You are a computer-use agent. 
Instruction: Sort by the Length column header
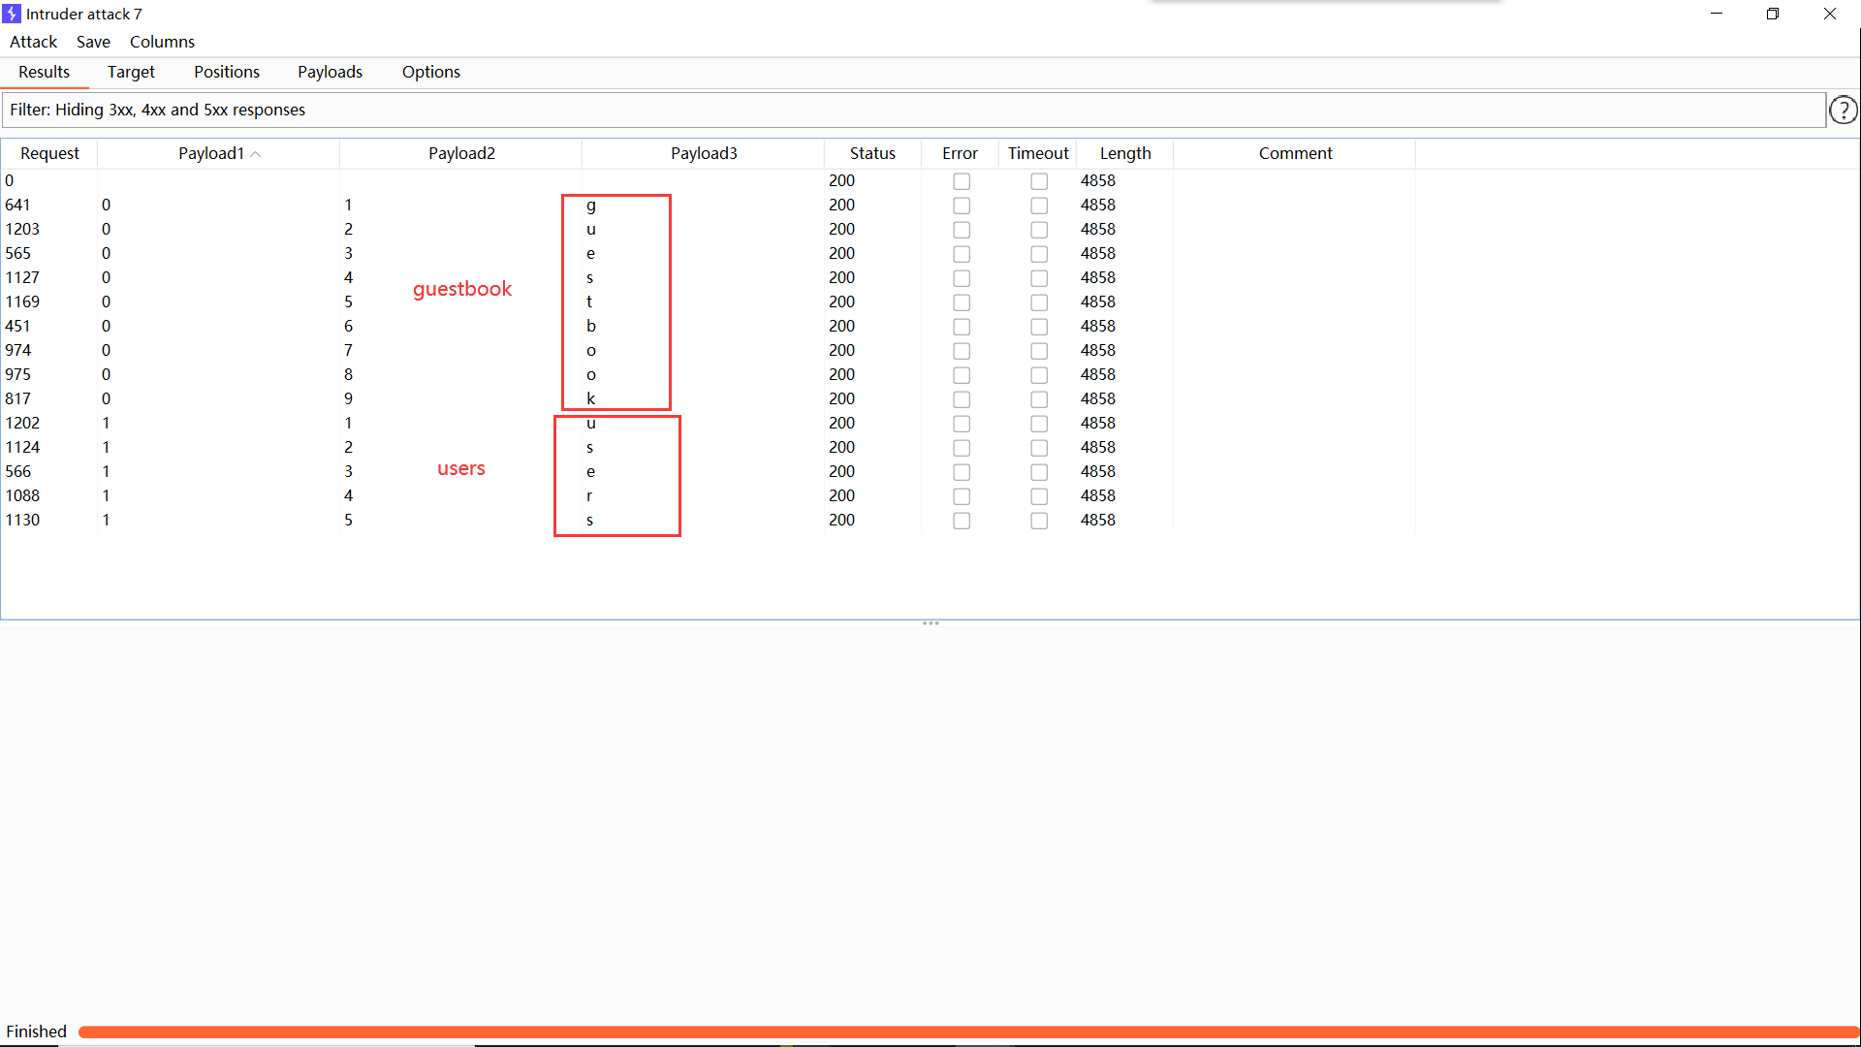[1125, 153]
